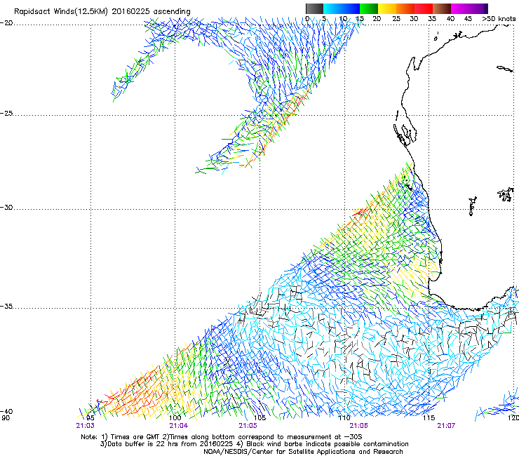Click the '20' knots legend number
Viewport: 519px width, 456px height.
coord(377,19)
